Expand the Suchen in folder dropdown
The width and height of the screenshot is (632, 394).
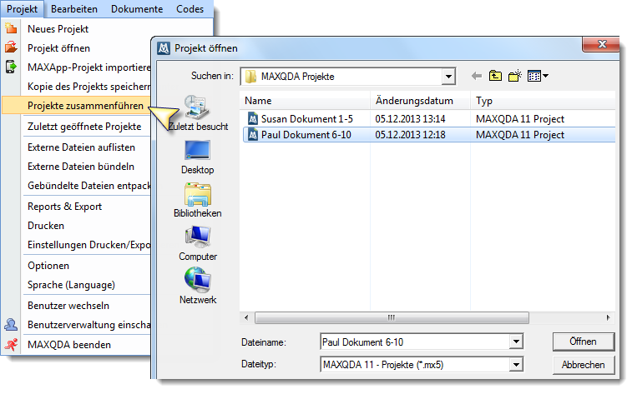point(448,77)
